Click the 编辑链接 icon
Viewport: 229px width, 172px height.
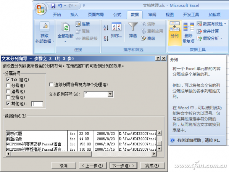(x=78, y=39)
